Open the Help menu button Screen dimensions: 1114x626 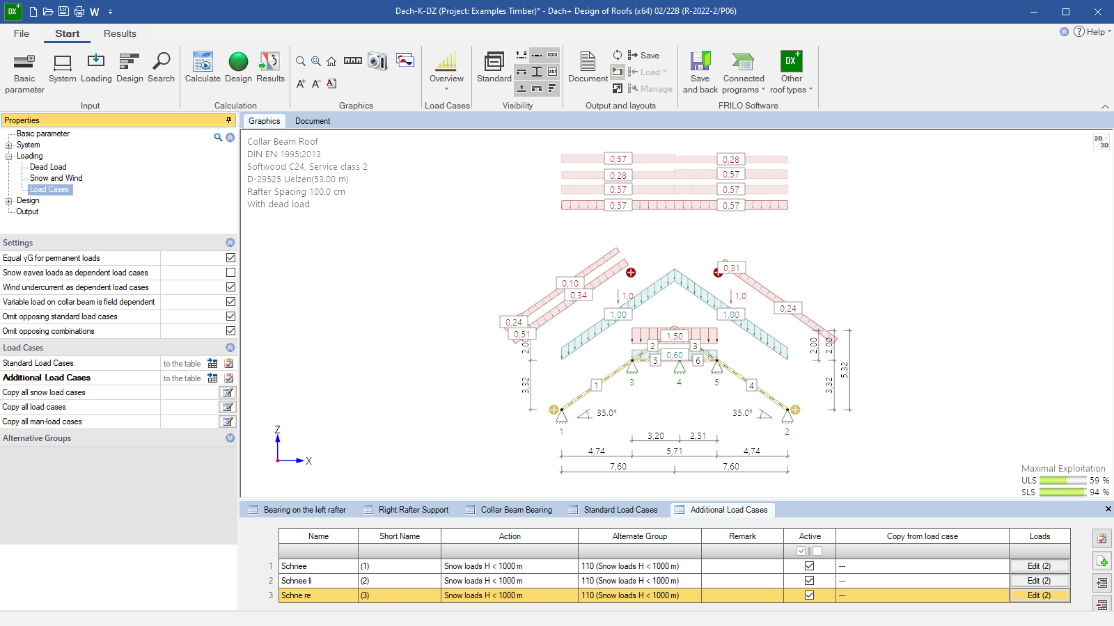(x=1092, y=31)
